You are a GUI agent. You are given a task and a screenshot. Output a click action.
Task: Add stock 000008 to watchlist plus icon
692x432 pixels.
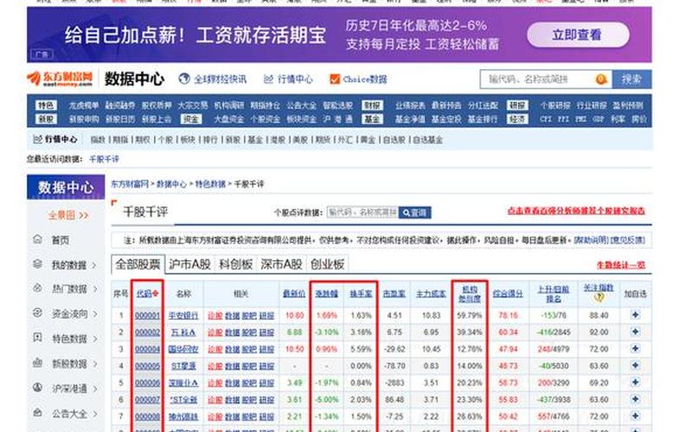coord(635,416)
